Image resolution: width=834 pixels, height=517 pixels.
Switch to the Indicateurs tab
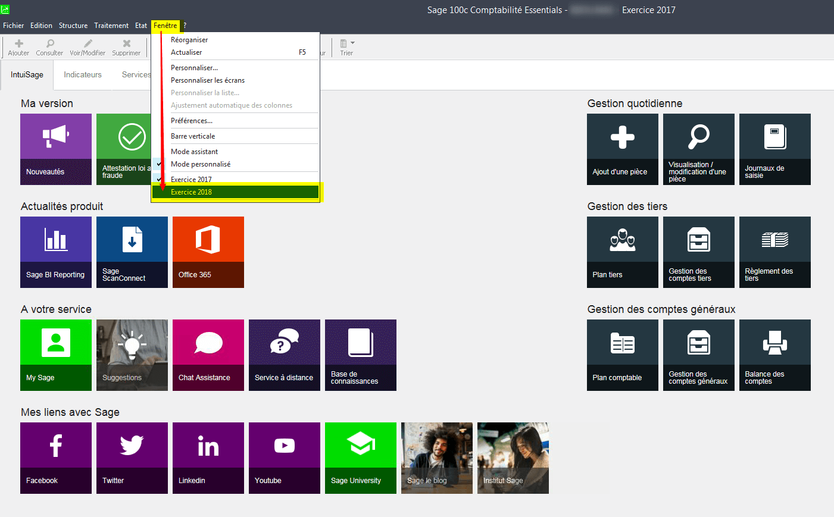[x=83, y=75]
